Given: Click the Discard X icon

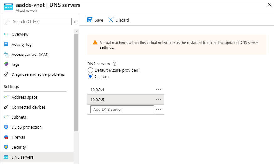Looking at the screenshot, I should [x=111, y=20].
